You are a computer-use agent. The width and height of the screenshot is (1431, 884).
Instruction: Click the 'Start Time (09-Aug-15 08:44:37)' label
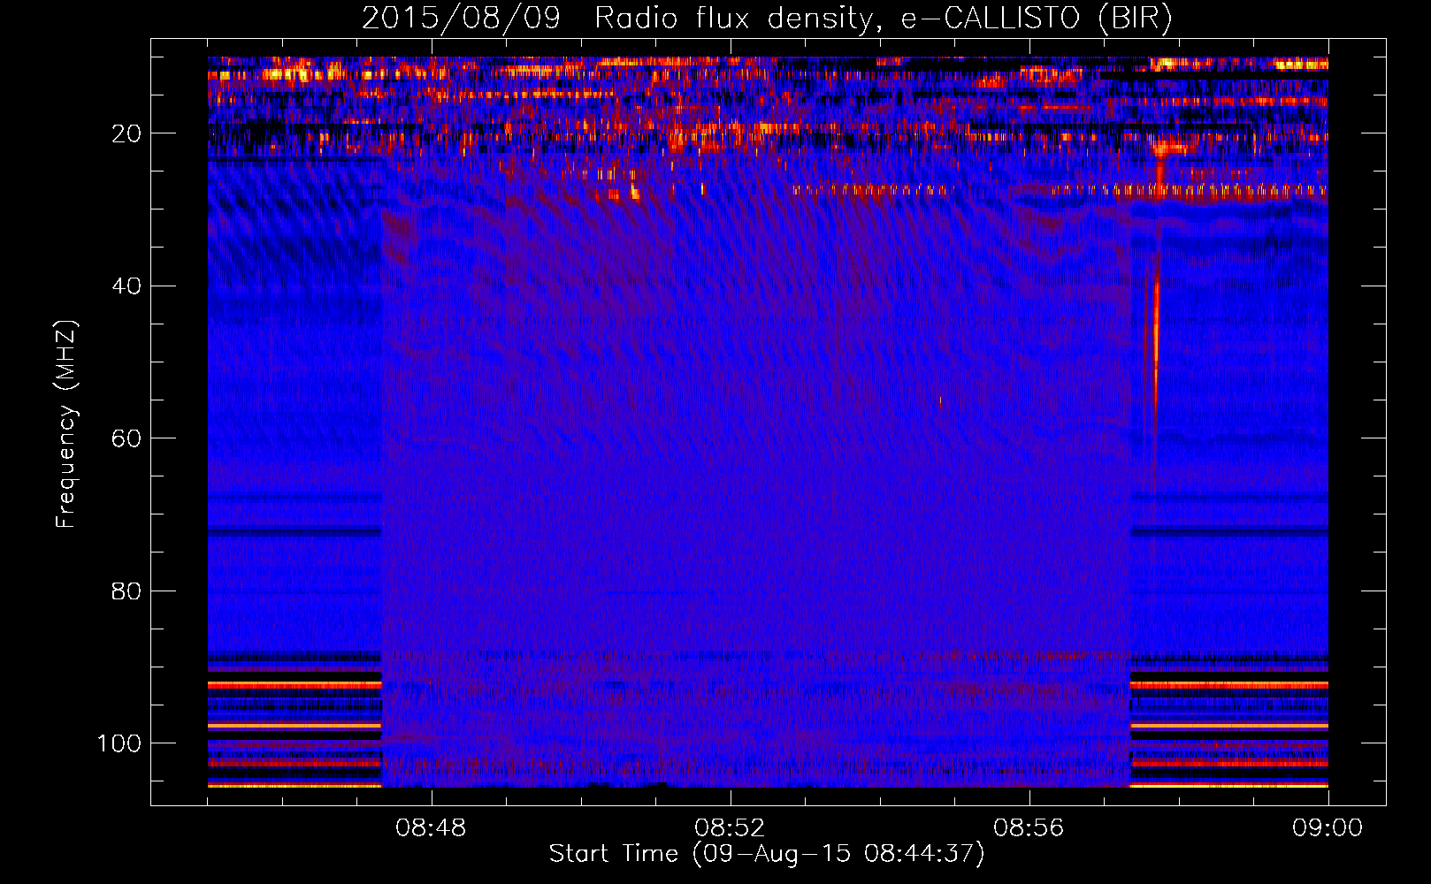click(x=767, y=854)
